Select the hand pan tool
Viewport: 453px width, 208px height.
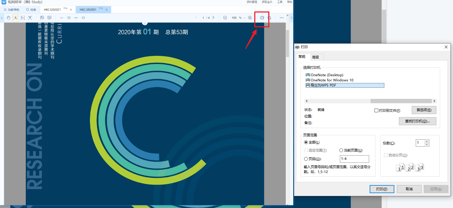(9, 18)
